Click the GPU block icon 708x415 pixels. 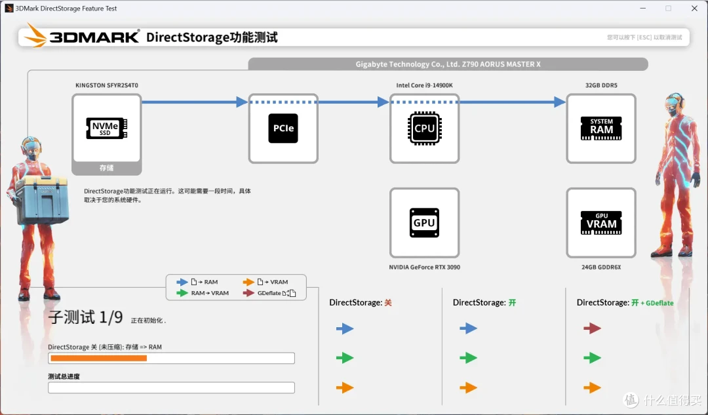tap(424, 223)
